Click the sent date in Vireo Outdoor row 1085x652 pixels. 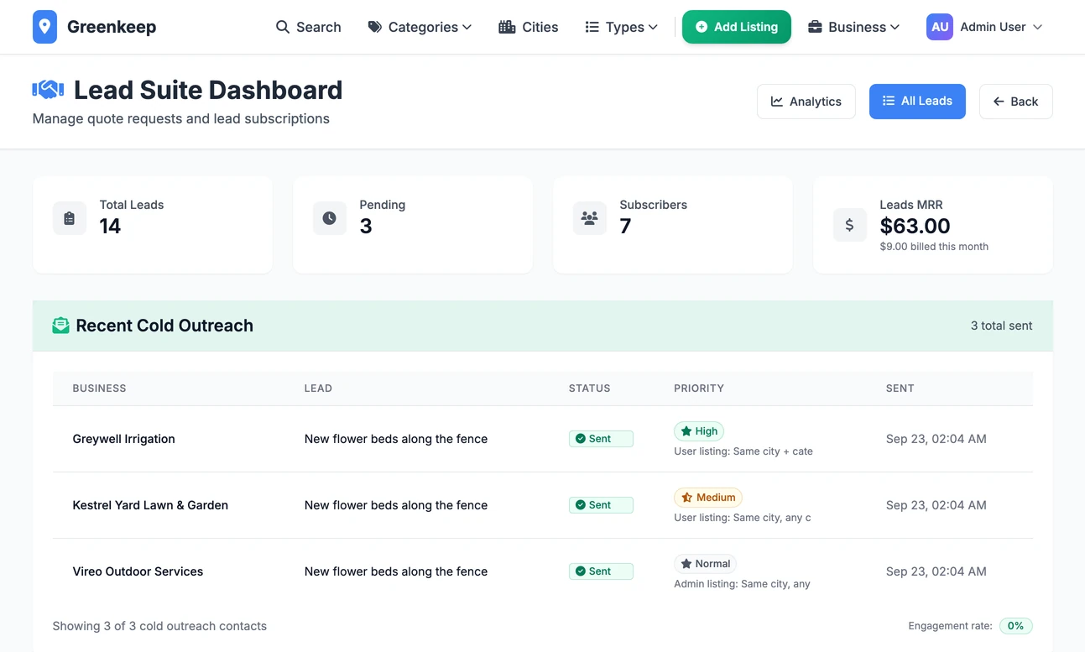[936, 571]
